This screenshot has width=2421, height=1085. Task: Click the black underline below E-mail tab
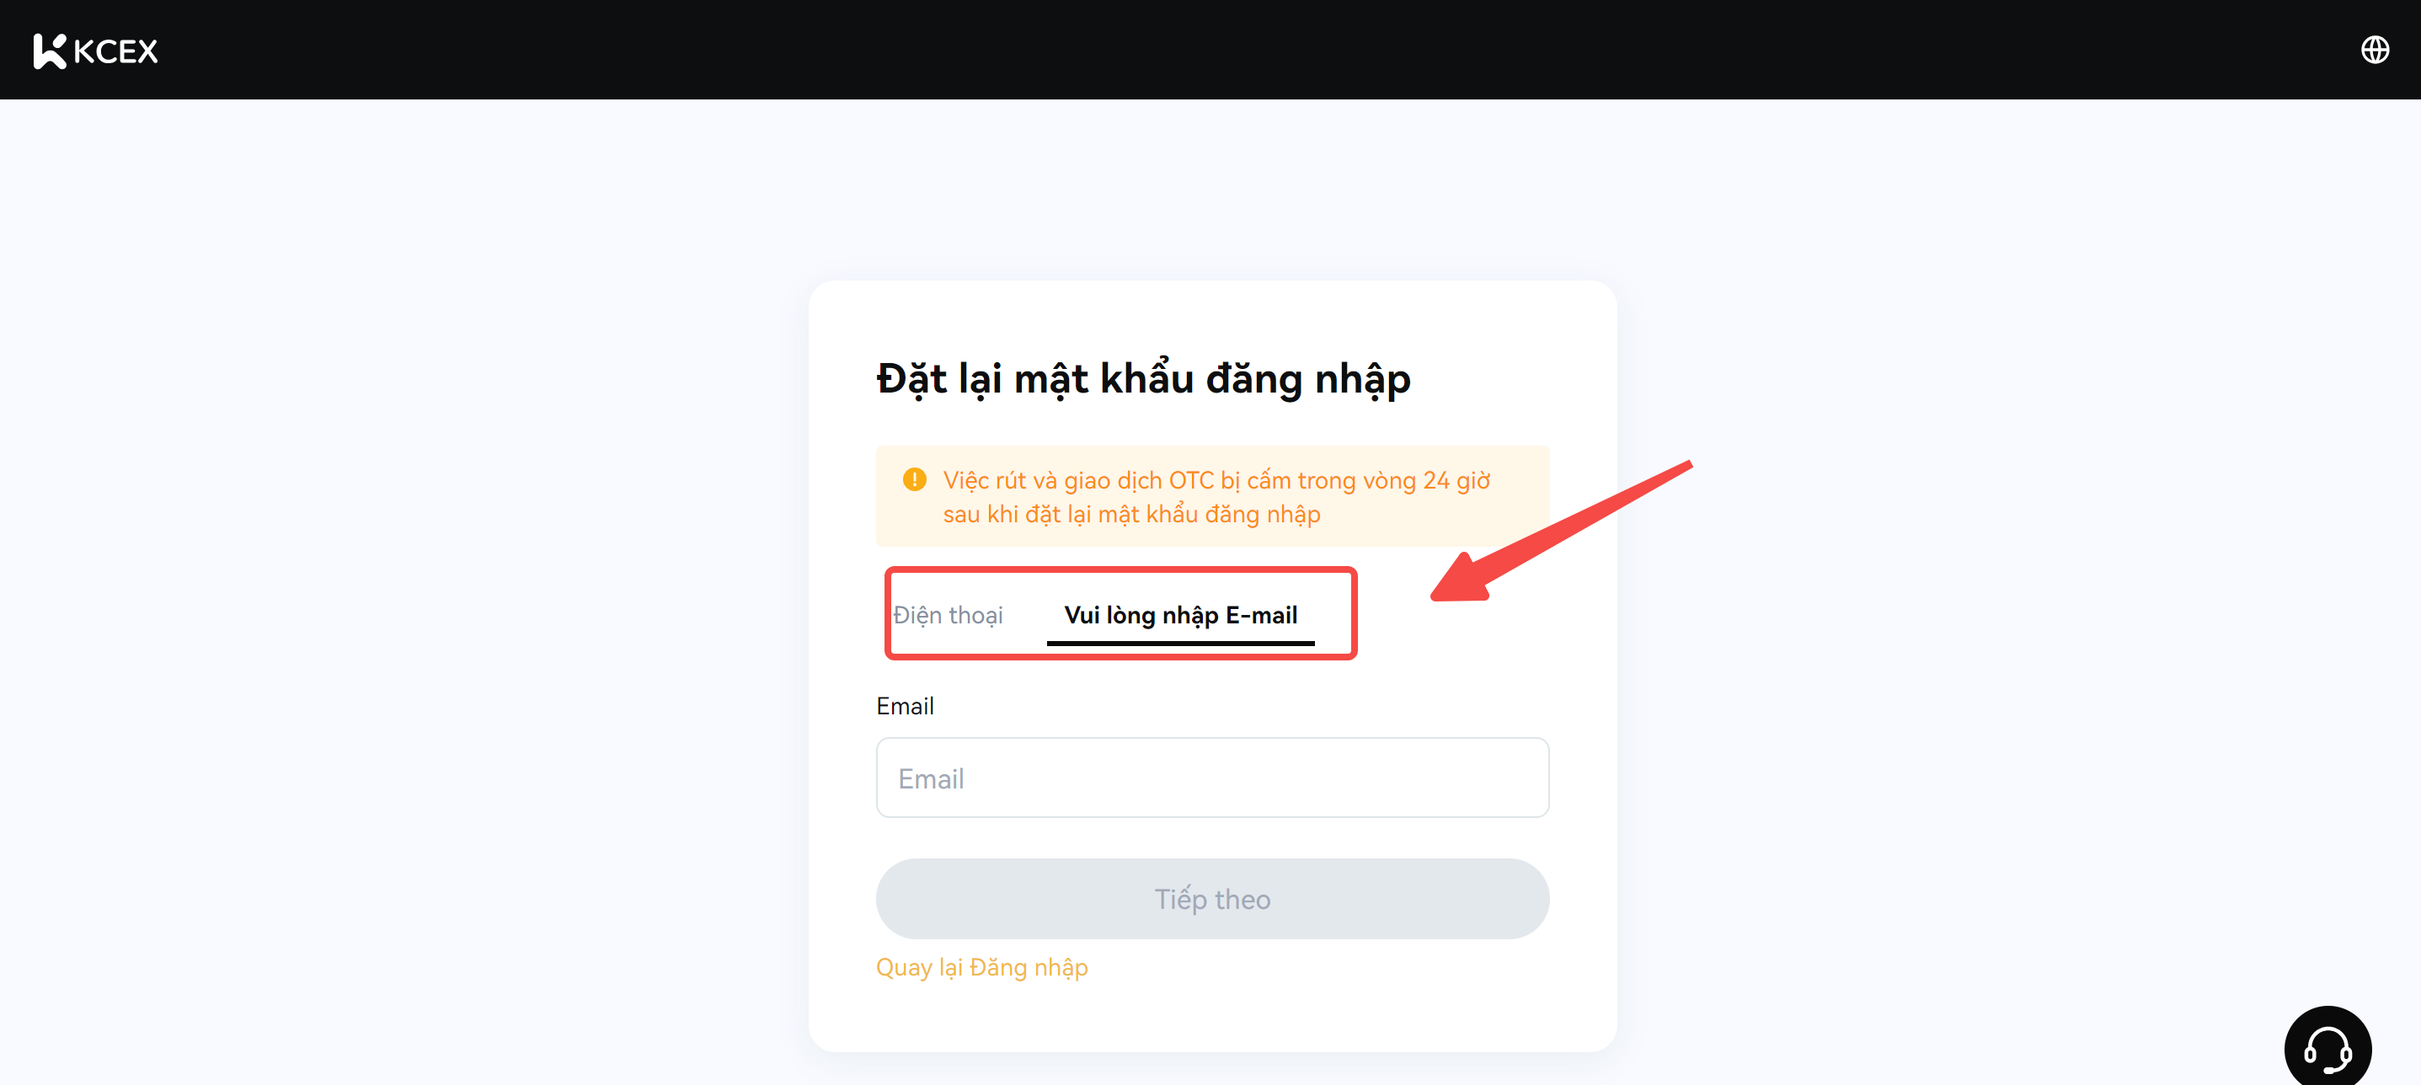1180,643
